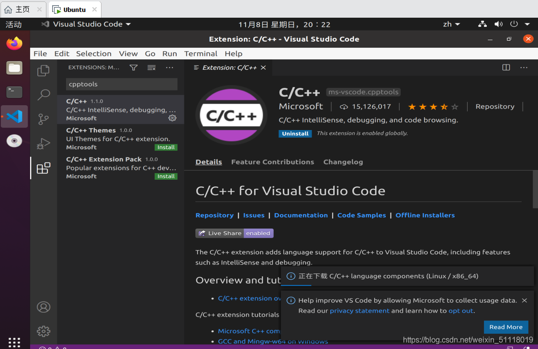Image resolution: width=538 pixels, height=349 pixels.
Task: Open the Issues link
Action: 254,215
